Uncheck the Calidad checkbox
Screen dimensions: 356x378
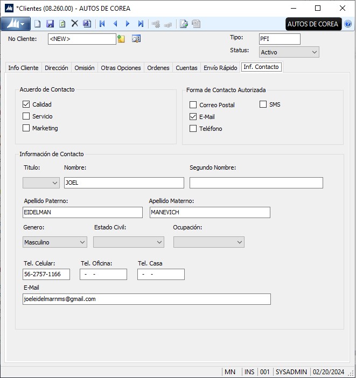tap(26, 104)
